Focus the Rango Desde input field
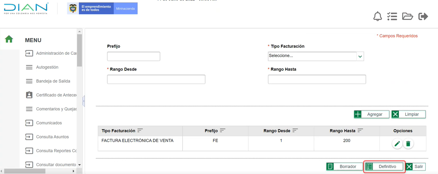The image size is (438, 174). pos(156,79)
